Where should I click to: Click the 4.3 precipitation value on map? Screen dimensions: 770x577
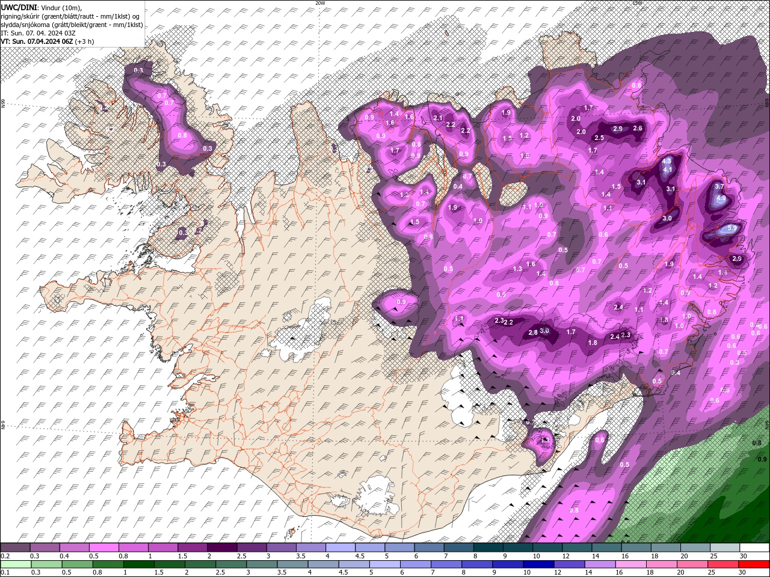[x=667, y=161]
